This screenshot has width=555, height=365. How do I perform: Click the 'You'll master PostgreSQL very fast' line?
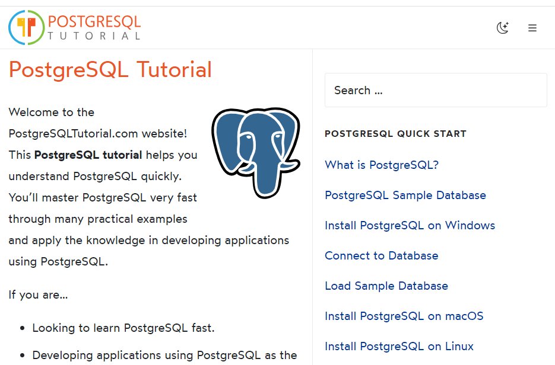pos(103,197)
